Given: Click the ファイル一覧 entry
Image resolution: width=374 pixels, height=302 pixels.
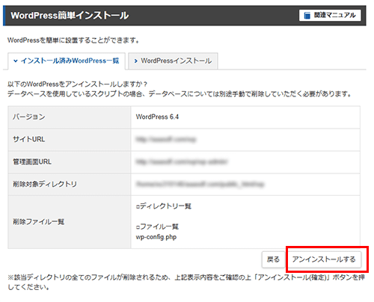Looking at the screenshot, I should point(157,226).
